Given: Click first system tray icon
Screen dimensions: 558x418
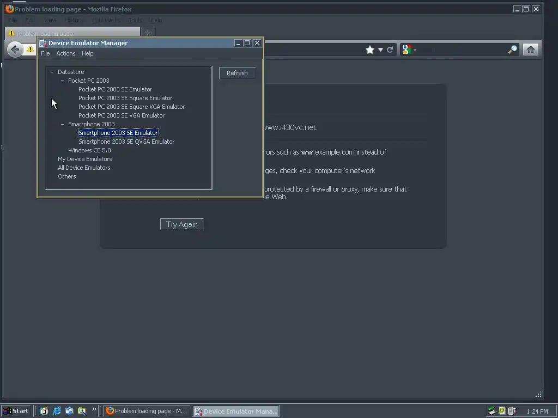Looking at the screenshot, I should (x=492, y=411).
